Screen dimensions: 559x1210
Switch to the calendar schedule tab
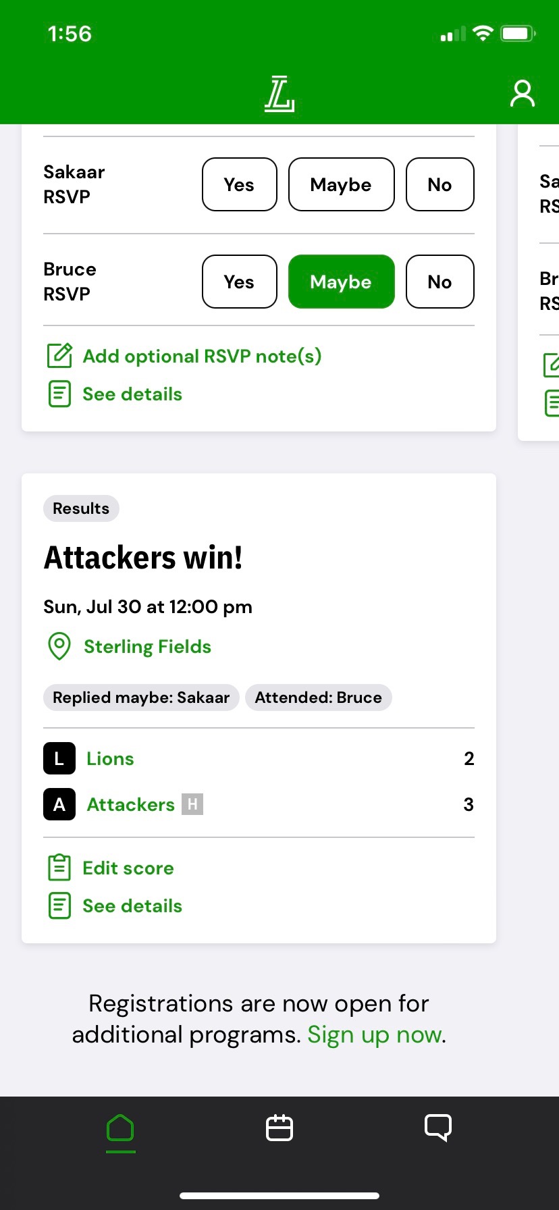tap(279, 1128)
